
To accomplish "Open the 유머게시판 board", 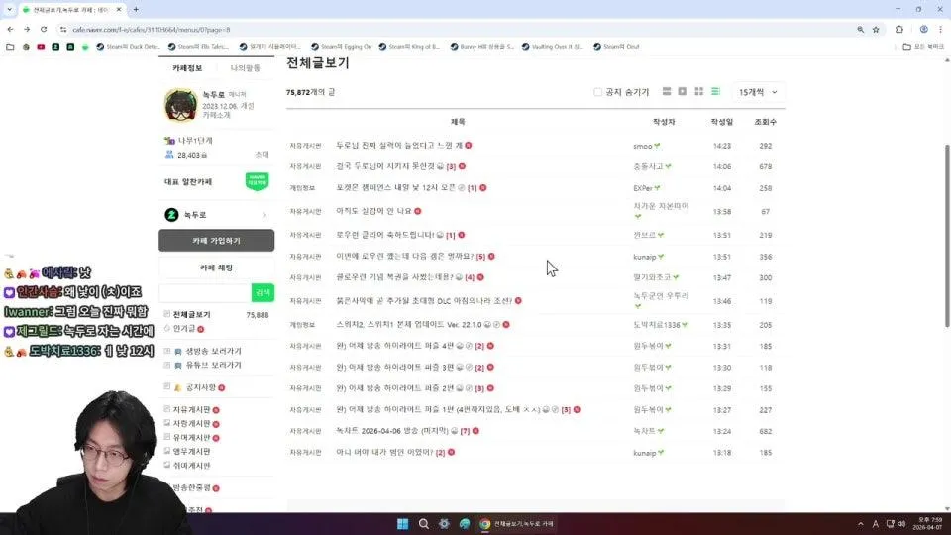I will [x=191, y=437].
